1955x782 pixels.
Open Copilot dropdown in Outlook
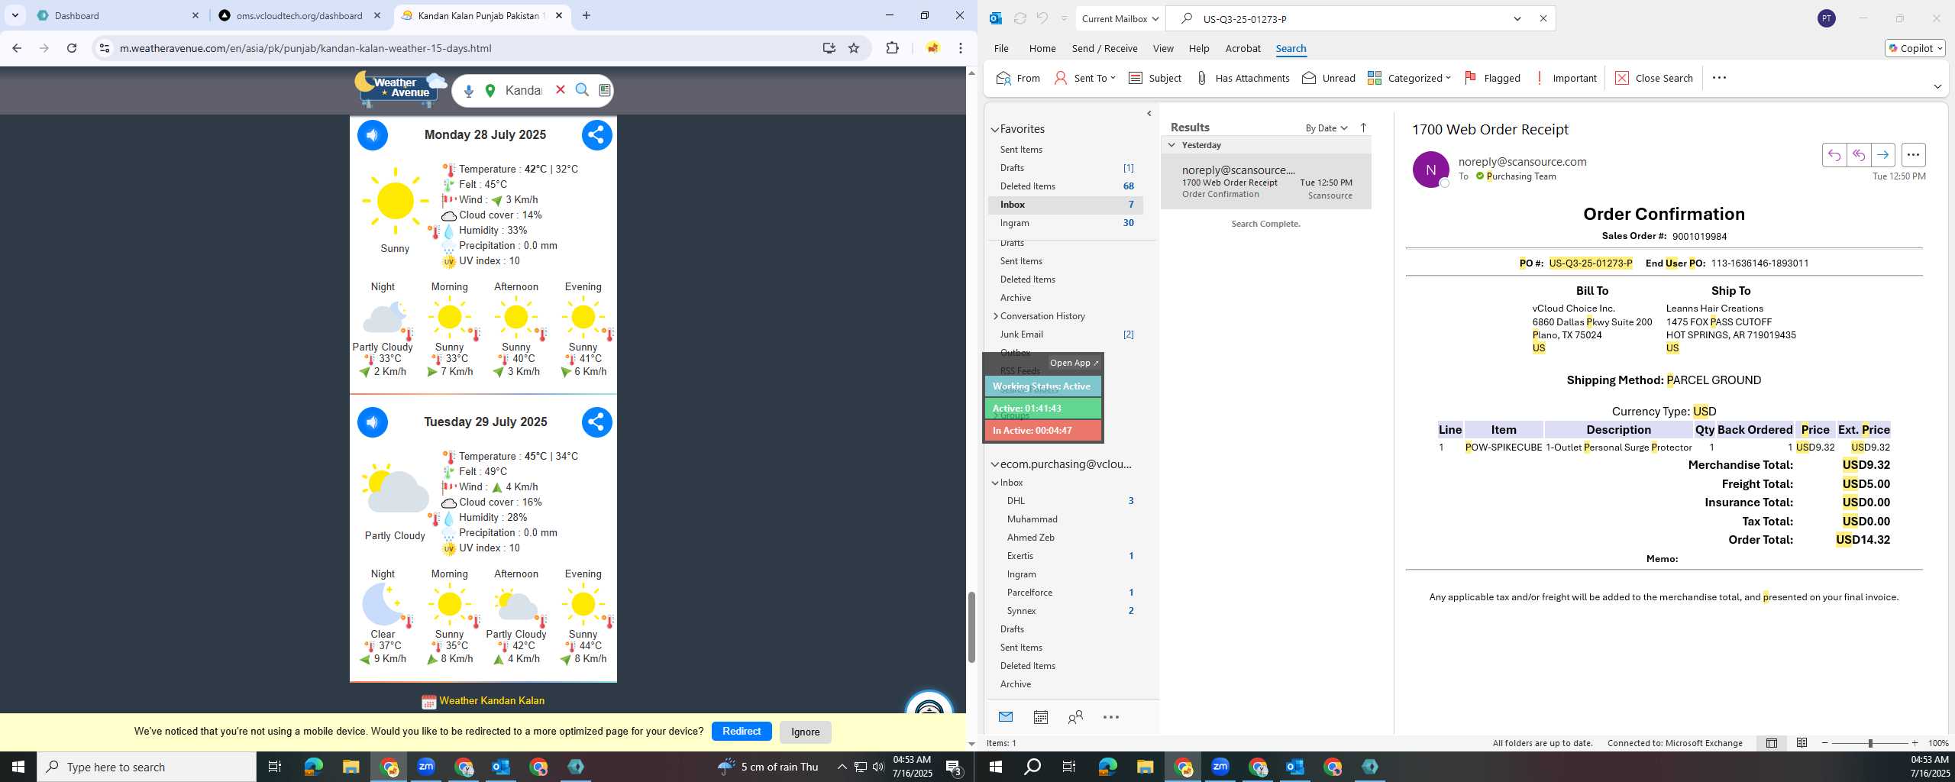pyautogui.click(x=1915, y=48)
